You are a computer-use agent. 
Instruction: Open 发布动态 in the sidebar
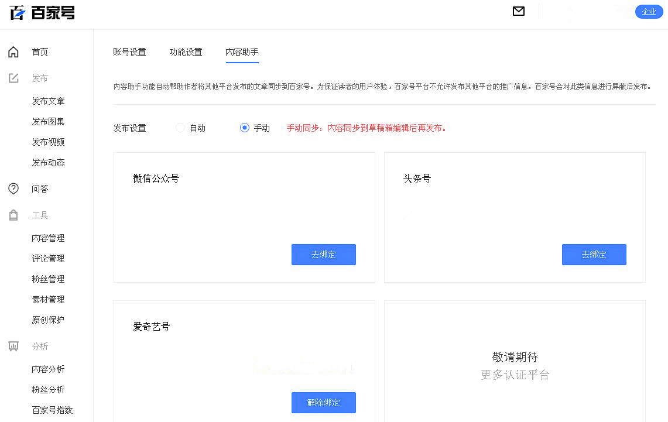pos(48,162)
